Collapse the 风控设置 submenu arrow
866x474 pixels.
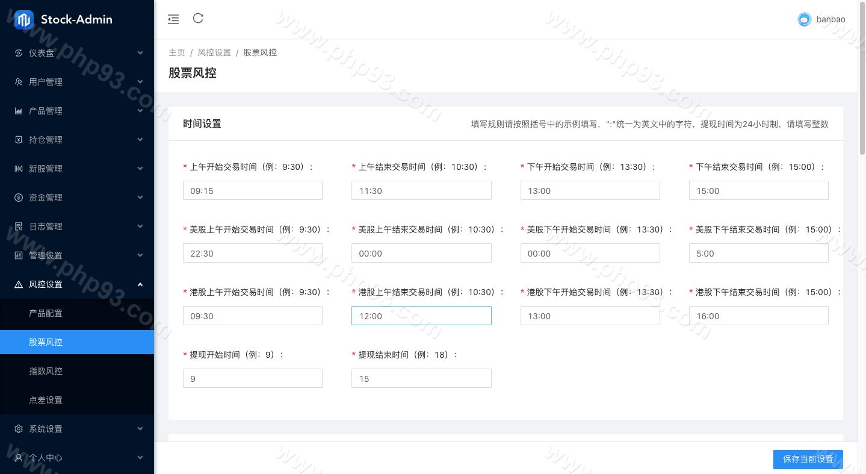coord(140,284)
